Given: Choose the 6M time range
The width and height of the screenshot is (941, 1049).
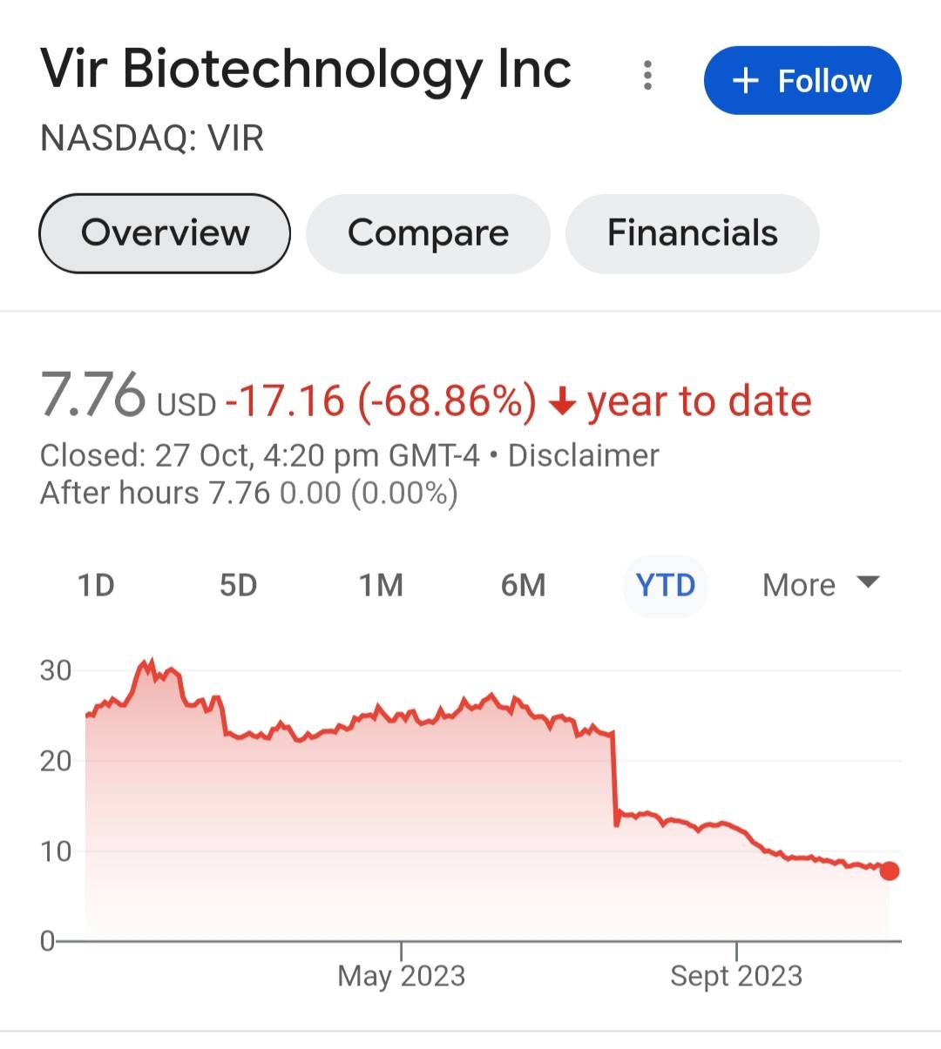Looking at the screenshot, I should click(x=523, y=586).
